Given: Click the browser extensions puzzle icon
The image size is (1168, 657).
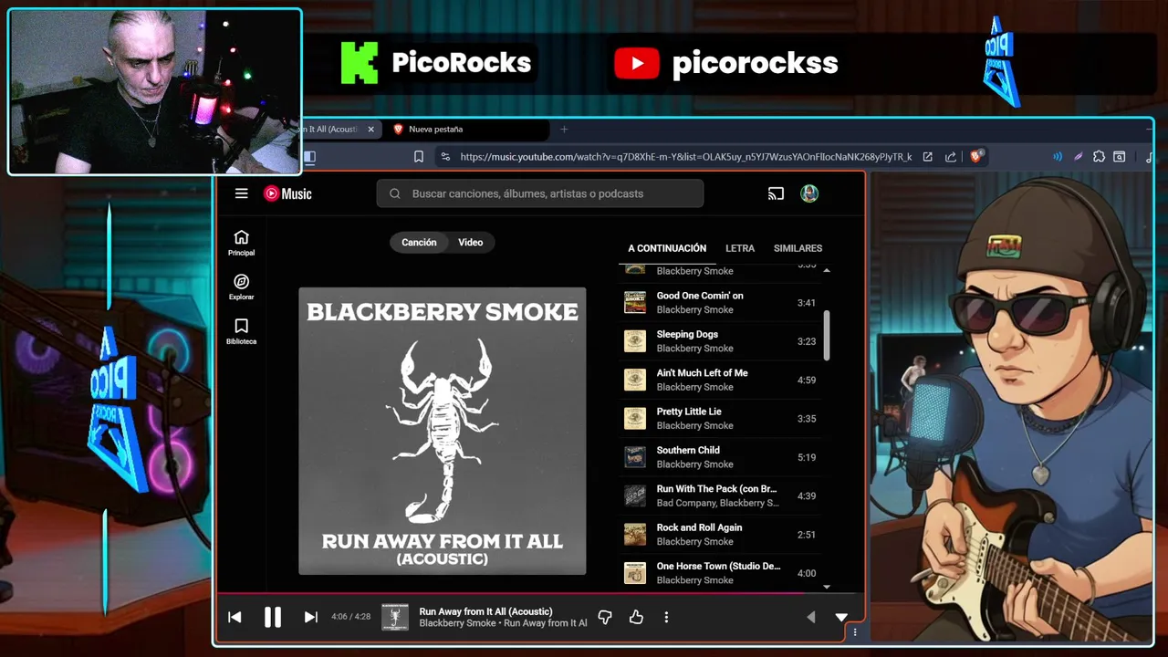Looking at the screenshot, I should pyautogui.click(x=1099, y=157).
